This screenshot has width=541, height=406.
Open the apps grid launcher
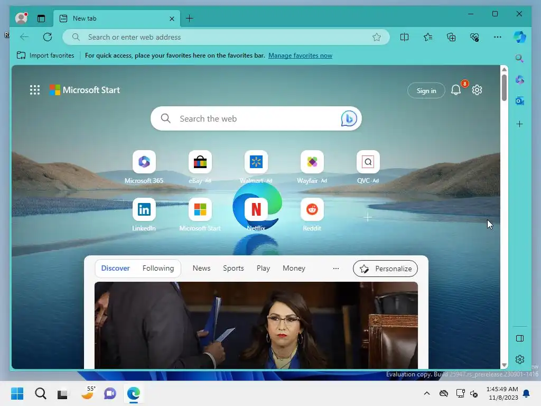coord(34,90)
